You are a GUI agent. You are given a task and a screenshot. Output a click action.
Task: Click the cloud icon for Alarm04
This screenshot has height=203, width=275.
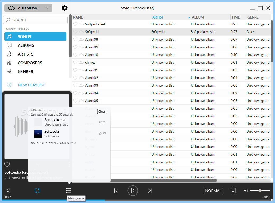tap(81, 93)
